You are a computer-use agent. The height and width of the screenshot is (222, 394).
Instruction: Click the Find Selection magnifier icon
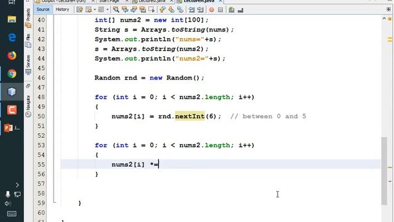(116, 10)
